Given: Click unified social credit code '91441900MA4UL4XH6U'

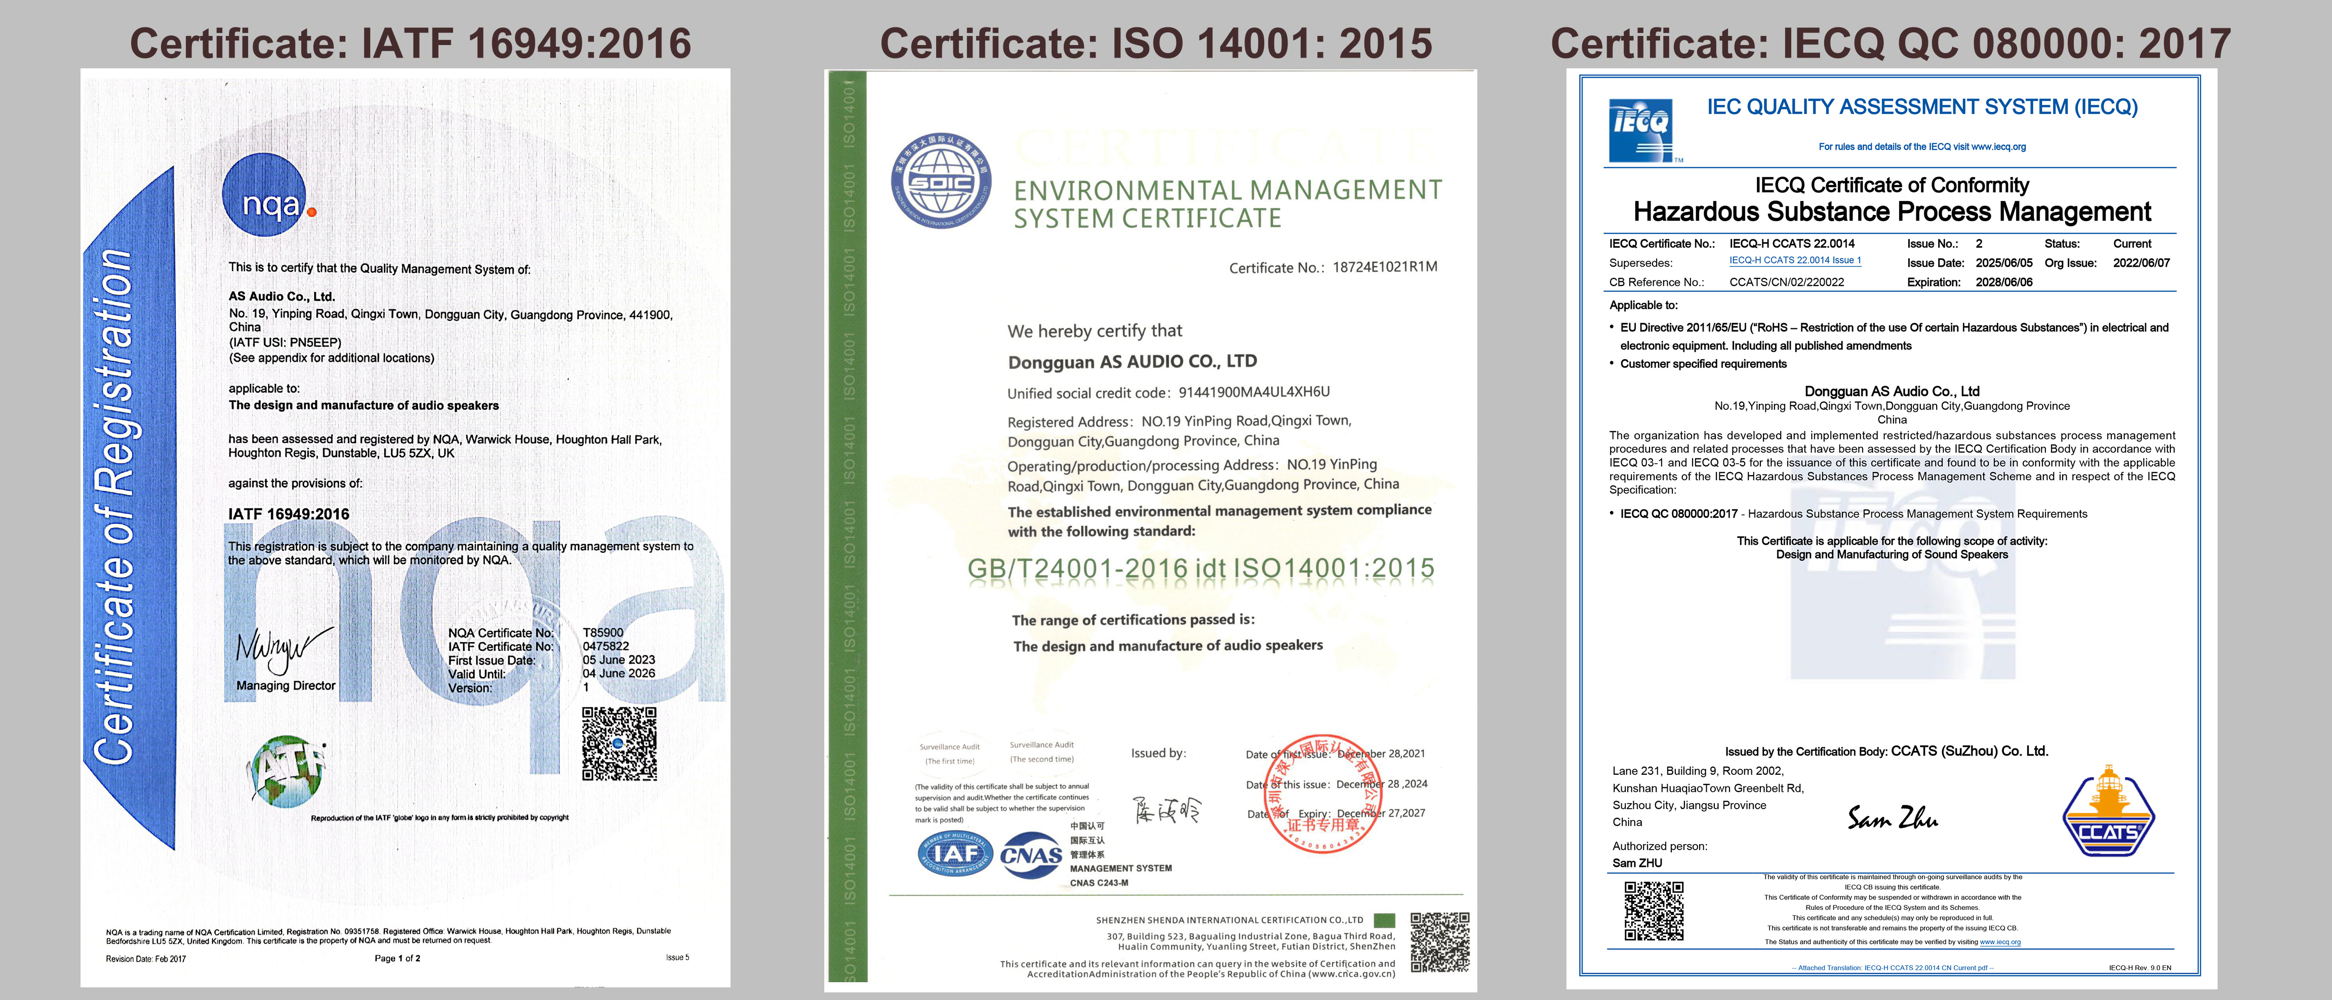Looking at the screenshot, I should tap(1254, 392).
